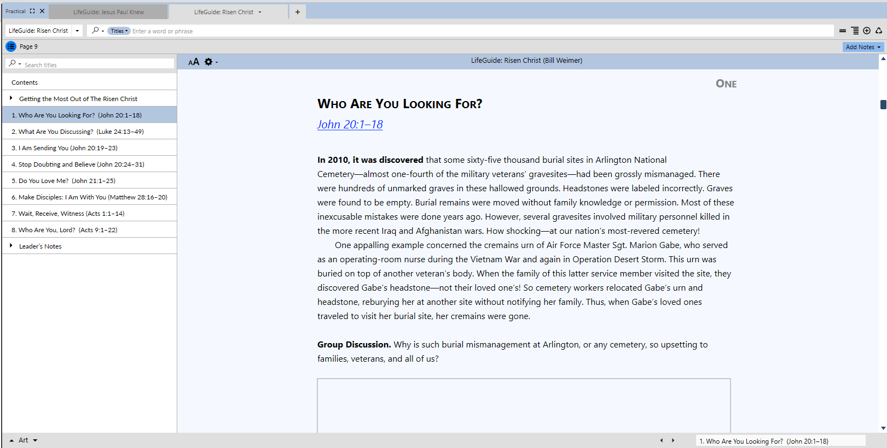Open 3. I Am Sending You chapter
This screenshot has width=887, height=448.
click(89, 148)
